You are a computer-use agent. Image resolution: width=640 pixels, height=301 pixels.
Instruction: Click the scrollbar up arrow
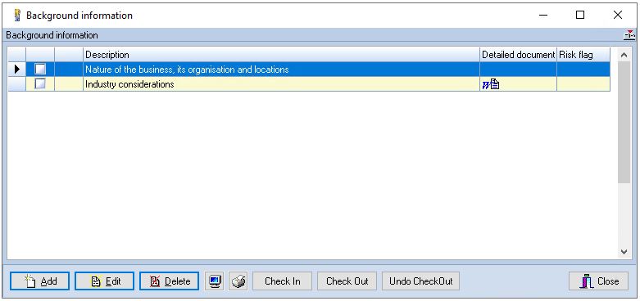[624, 55]
